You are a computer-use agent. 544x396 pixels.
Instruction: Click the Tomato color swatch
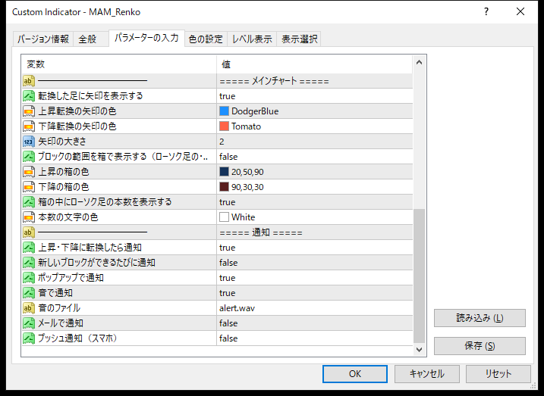click(224, 126)
